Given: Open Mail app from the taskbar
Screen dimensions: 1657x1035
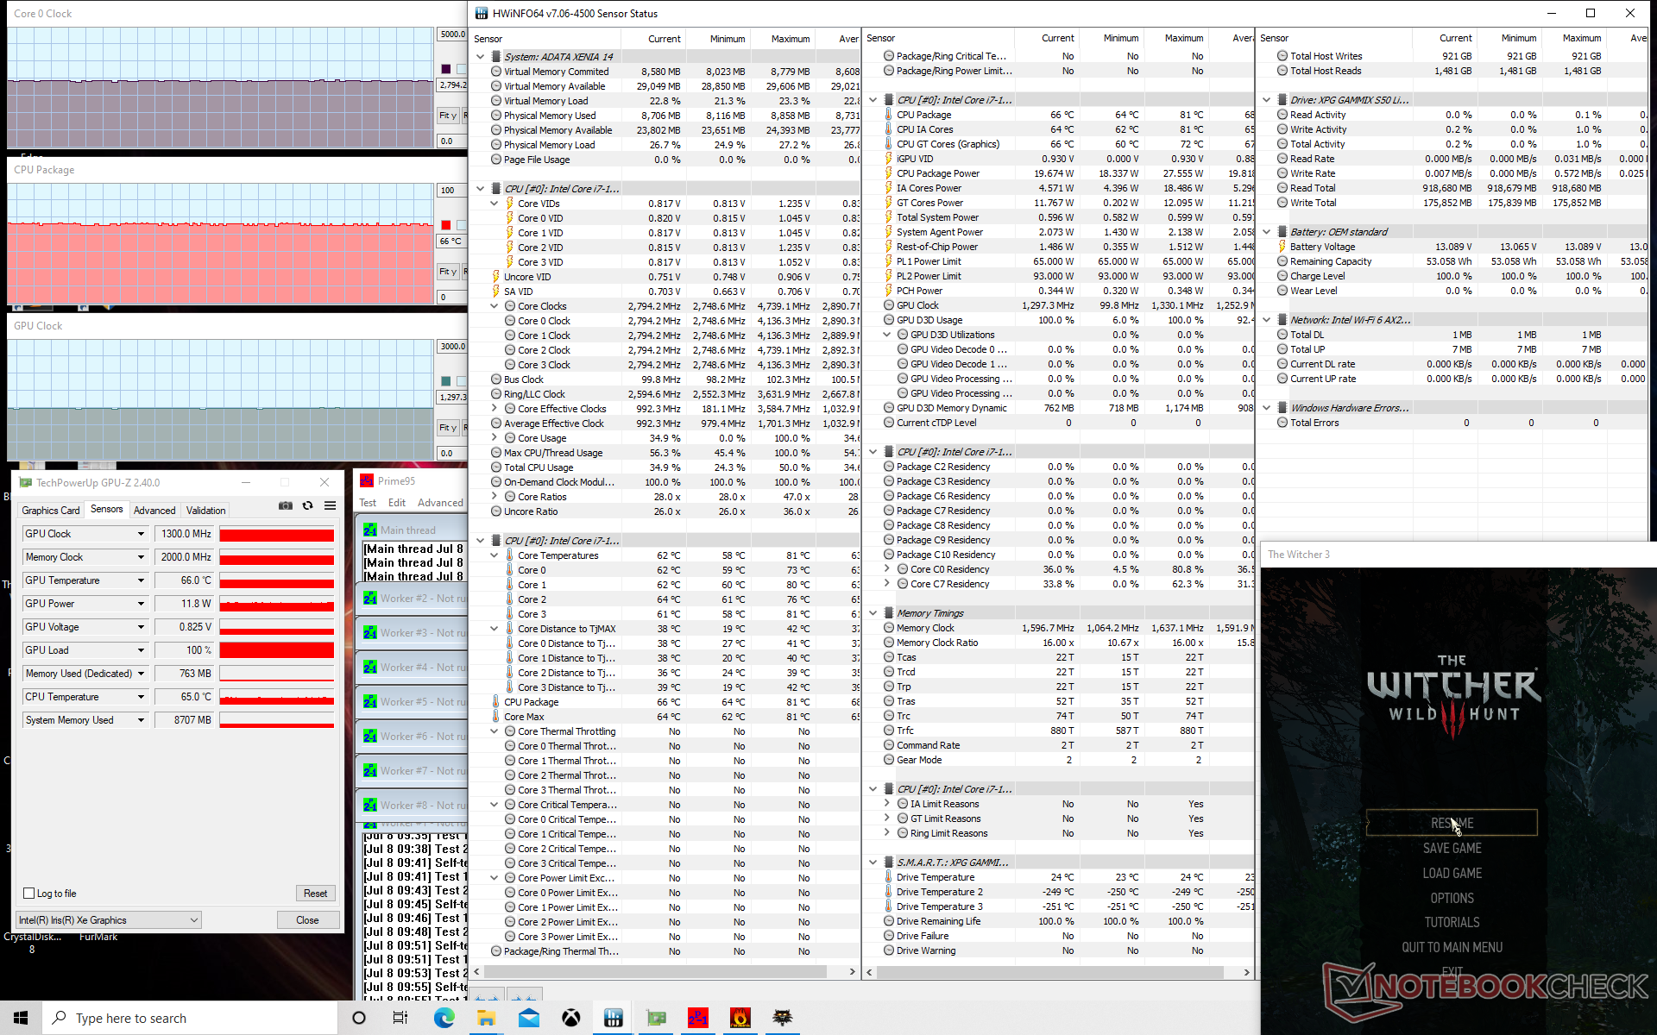Looking at the screenshot, I should (x=529, y=1018).
